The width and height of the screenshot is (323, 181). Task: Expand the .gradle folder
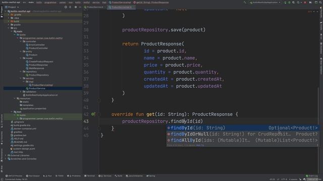coord(9,15)
